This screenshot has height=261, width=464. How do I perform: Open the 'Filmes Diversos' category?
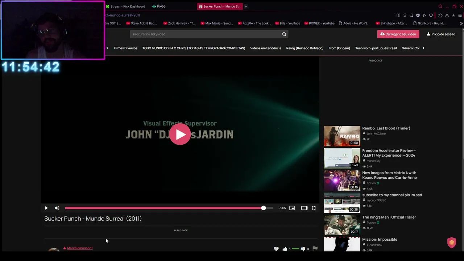(x=126, y=48)
